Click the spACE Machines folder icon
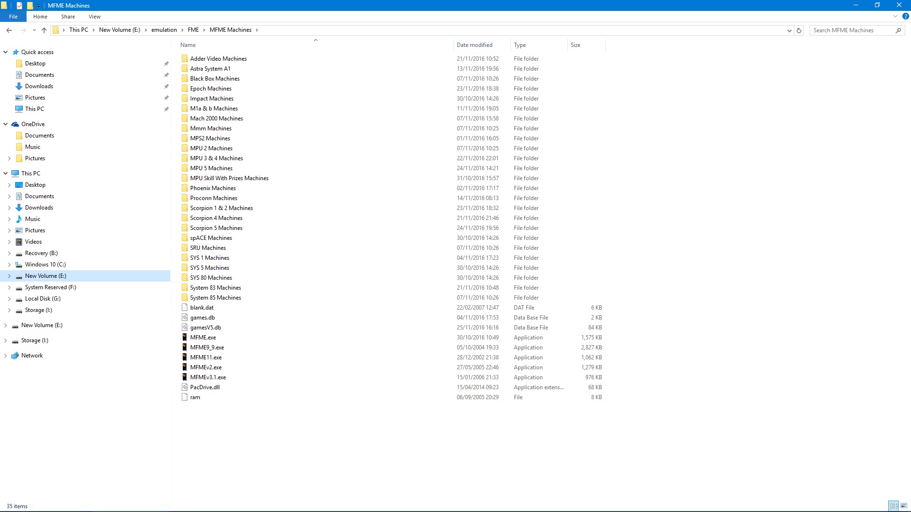 pos(185,238)
